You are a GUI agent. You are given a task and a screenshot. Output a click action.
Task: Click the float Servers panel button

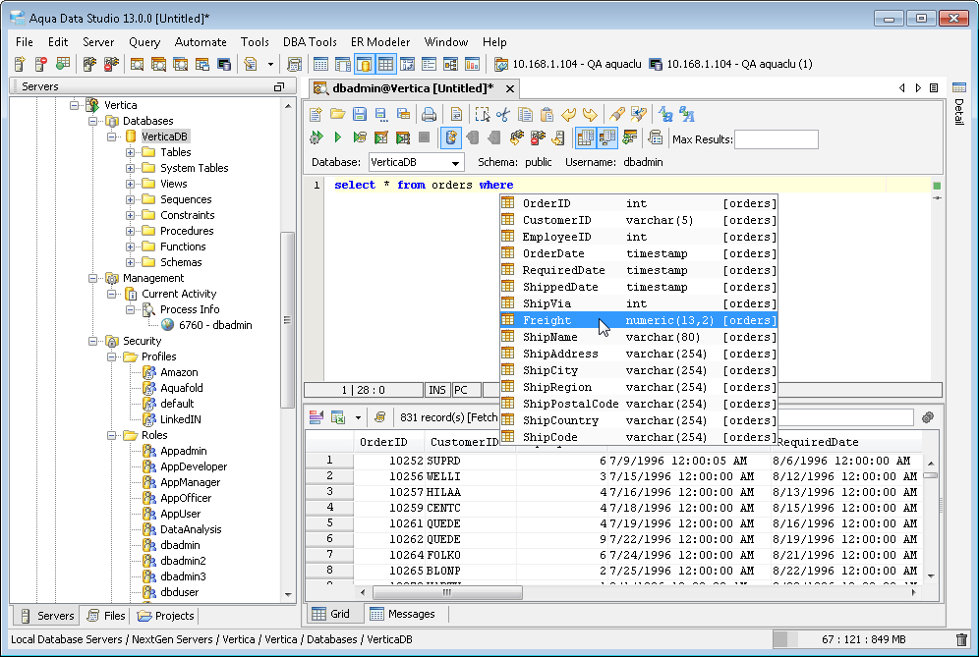tap(279, 86)
